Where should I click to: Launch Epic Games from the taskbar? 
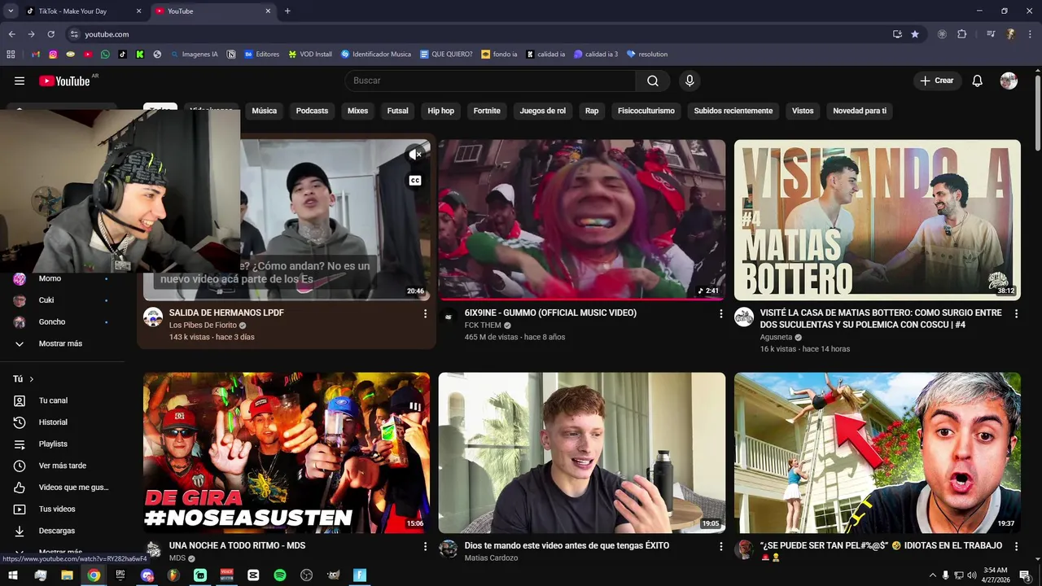click(x=120, y=575)
